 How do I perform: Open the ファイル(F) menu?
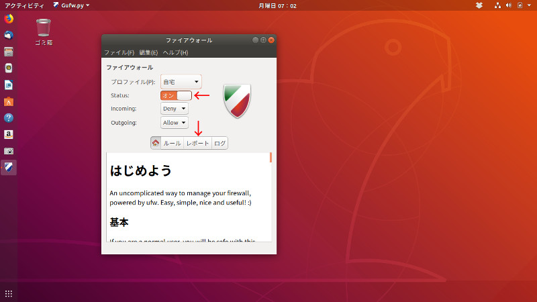119,52
